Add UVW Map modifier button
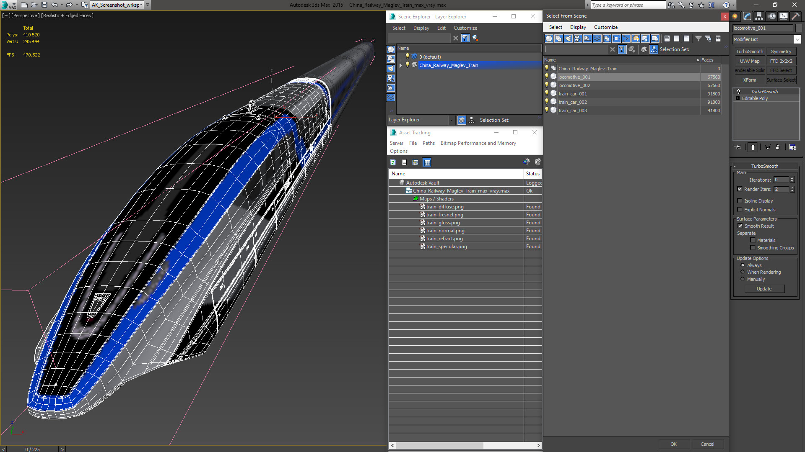This screenshot has height=452, width=805. tap(749, 61)
